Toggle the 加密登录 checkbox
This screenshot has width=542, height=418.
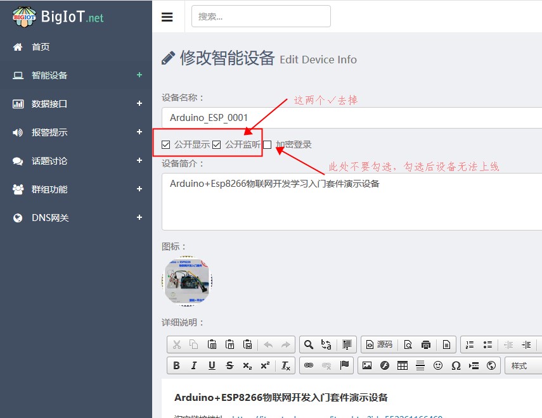(x=268, y=144)
